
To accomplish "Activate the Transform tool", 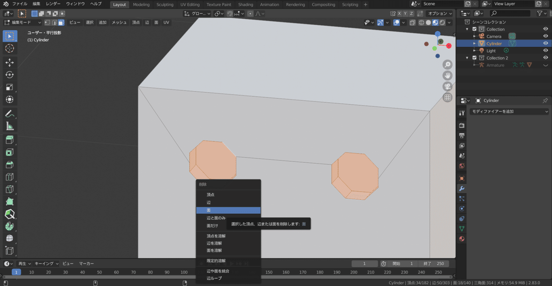I will pyautogui.click(x=10, y=100).
